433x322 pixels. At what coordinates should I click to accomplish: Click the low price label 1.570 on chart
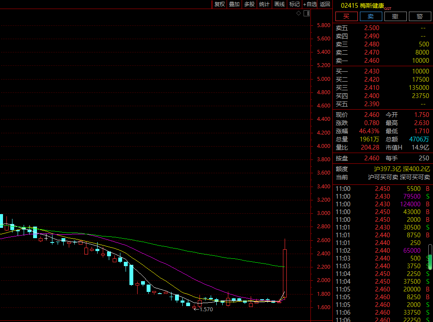click(206, 310)
